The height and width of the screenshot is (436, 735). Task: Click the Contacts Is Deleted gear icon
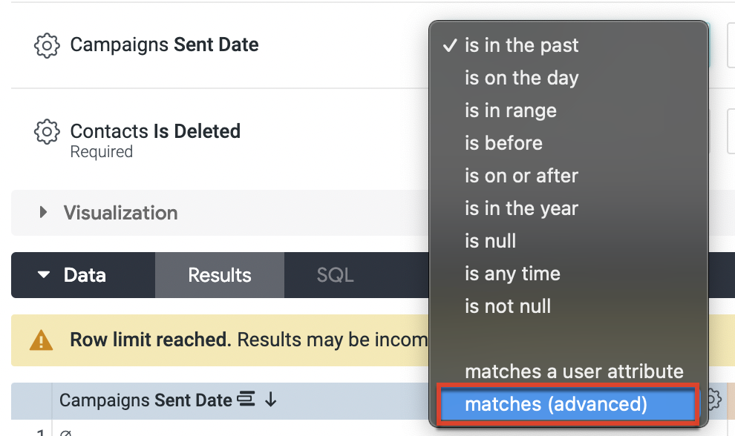(47, 132)
